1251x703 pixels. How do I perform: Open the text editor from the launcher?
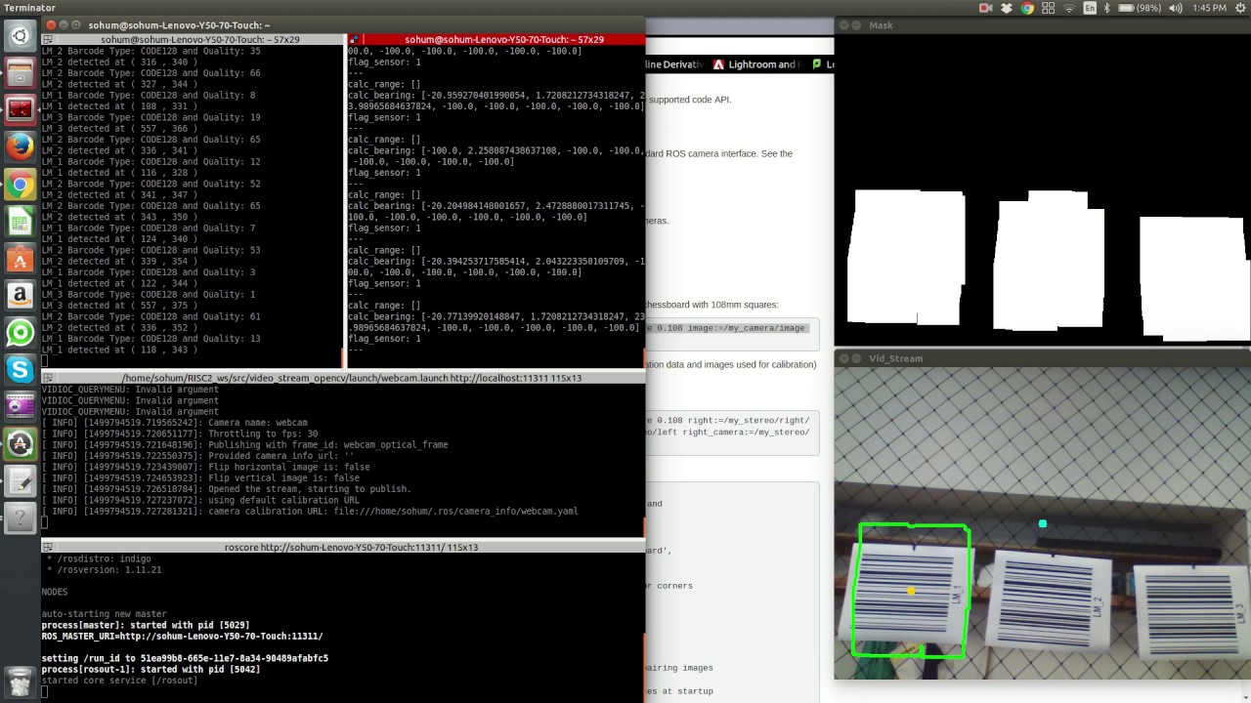pos(20,481)
